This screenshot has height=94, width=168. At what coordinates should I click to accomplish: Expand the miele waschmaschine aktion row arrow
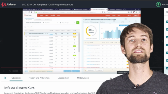28,52
